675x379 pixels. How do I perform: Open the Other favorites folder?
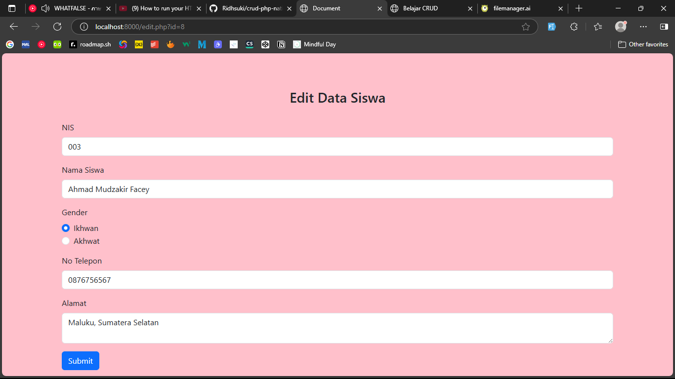[x=642, y=44]
